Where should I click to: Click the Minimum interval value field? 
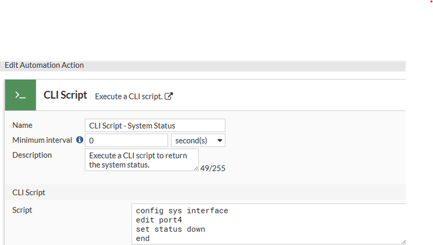click(x=126, y=140)
